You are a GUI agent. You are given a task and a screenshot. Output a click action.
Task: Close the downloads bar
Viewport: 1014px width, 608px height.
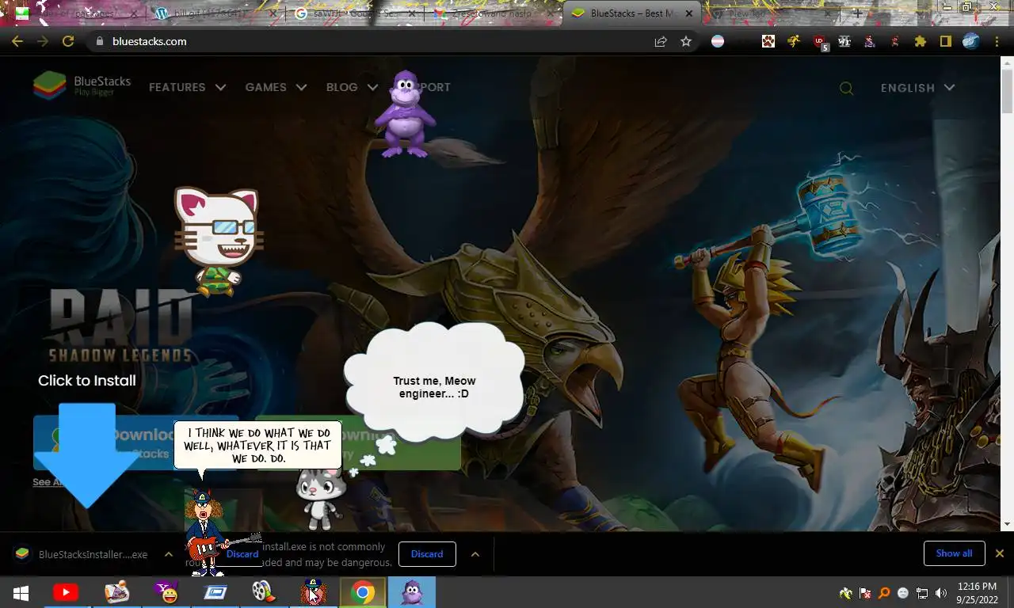click(x=1000, y=553)
